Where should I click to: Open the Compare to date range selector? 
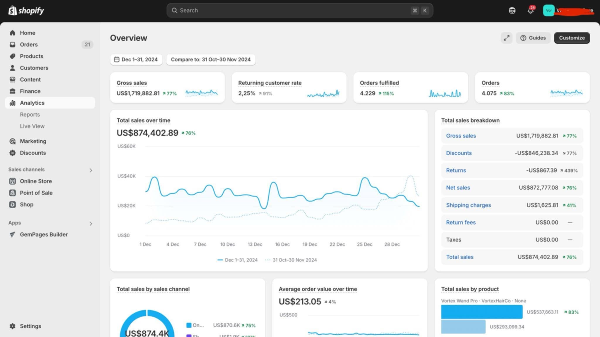click(211, 59)
